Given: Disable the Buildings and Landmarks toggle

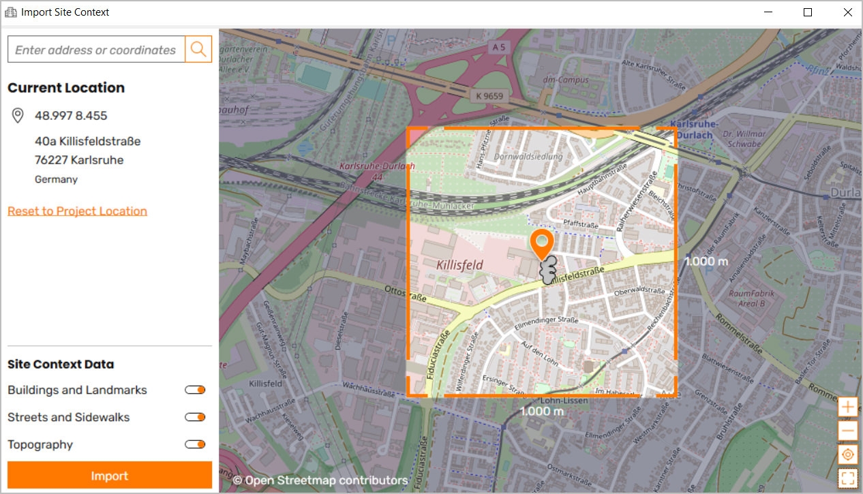Looking at the screenshot, I should (194, 389).
